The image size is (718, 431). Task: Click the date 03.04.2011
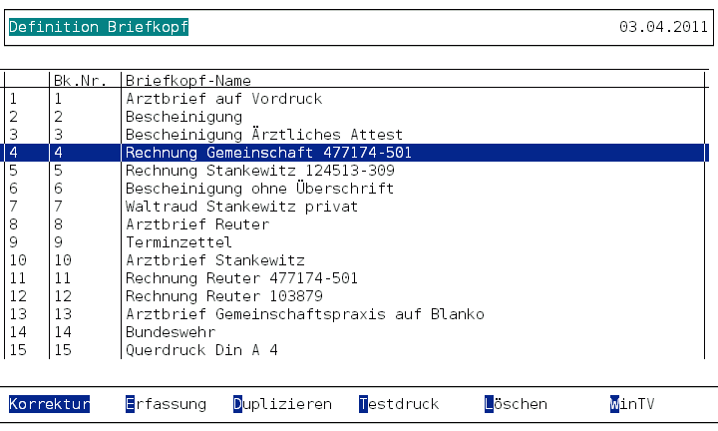point(663,27)
